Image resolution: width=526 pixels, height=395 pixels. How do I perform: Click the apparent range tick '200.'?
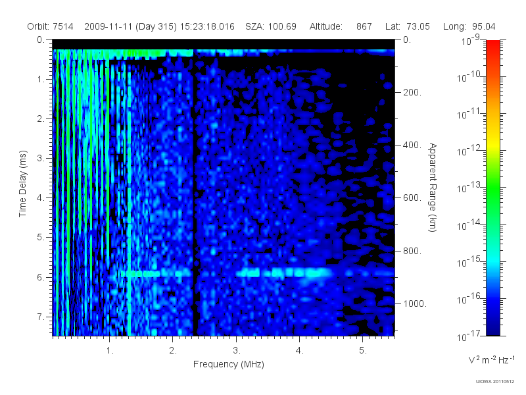coord(412,92)
